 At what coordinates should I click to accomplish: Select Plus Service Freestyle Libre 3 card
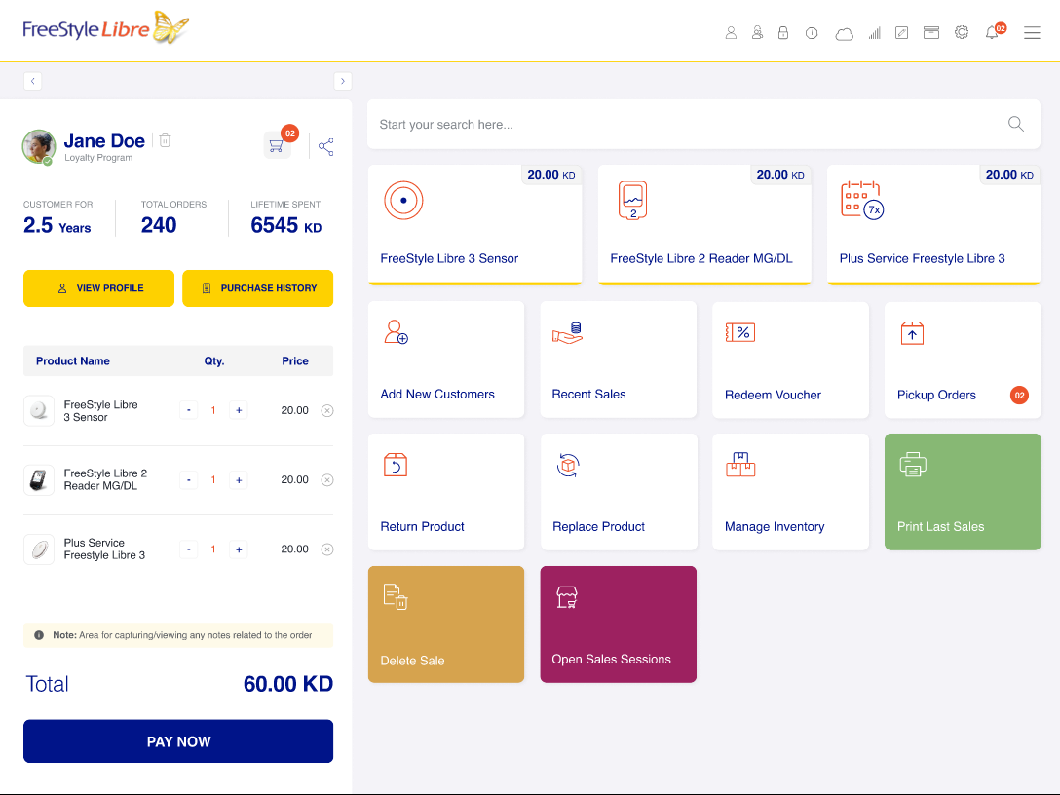933,224
